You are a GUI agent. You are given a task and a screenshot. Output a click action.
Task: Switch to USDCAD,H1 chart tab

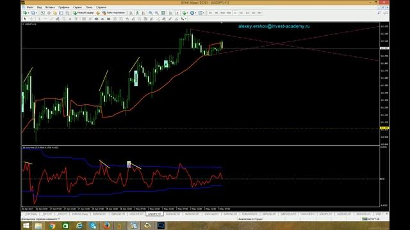tap(211, 214)
